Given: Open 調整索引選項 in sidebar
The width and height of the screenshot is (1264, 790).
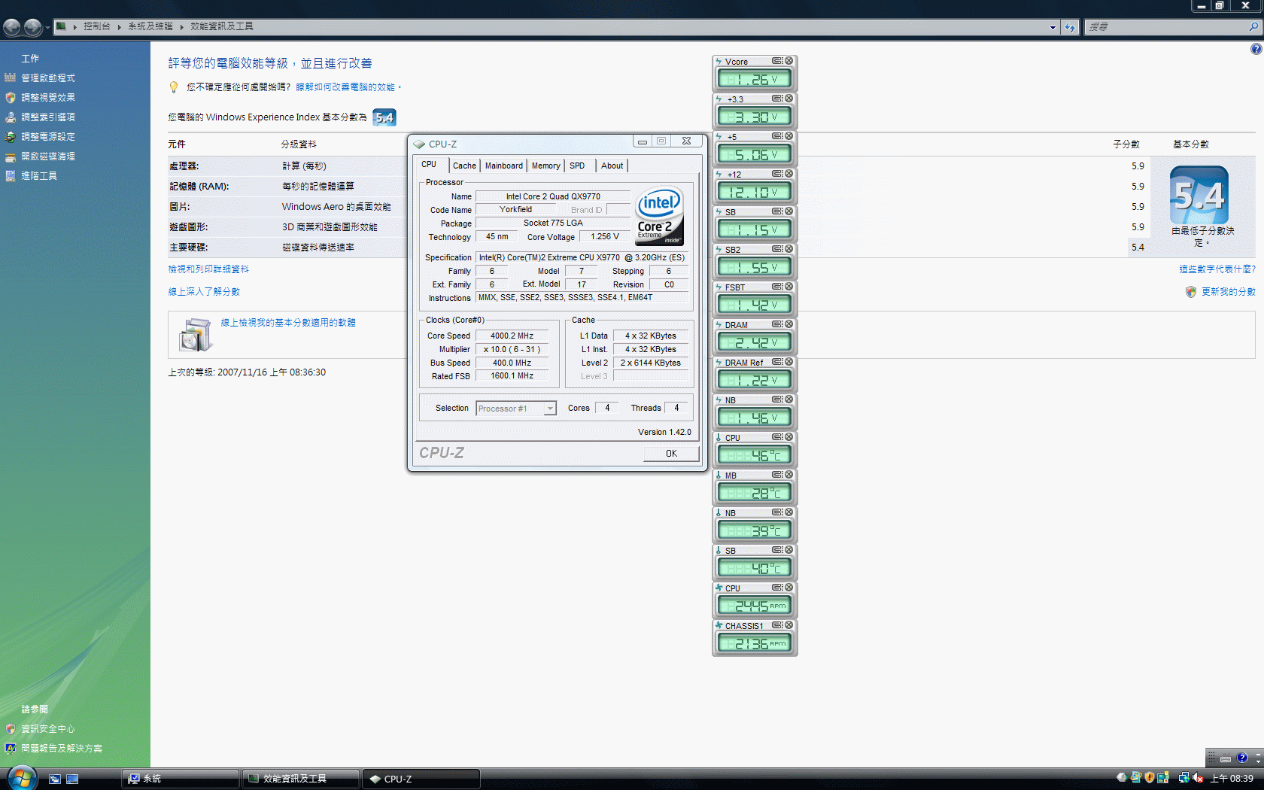Looking at the screenshot, I should tap(48, 117).
